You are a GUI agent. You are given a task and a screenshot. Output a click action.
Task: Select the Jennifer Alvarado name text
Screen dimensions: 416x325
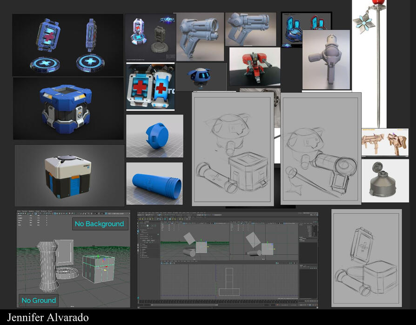pyautogui.click(x=48, y=318)
